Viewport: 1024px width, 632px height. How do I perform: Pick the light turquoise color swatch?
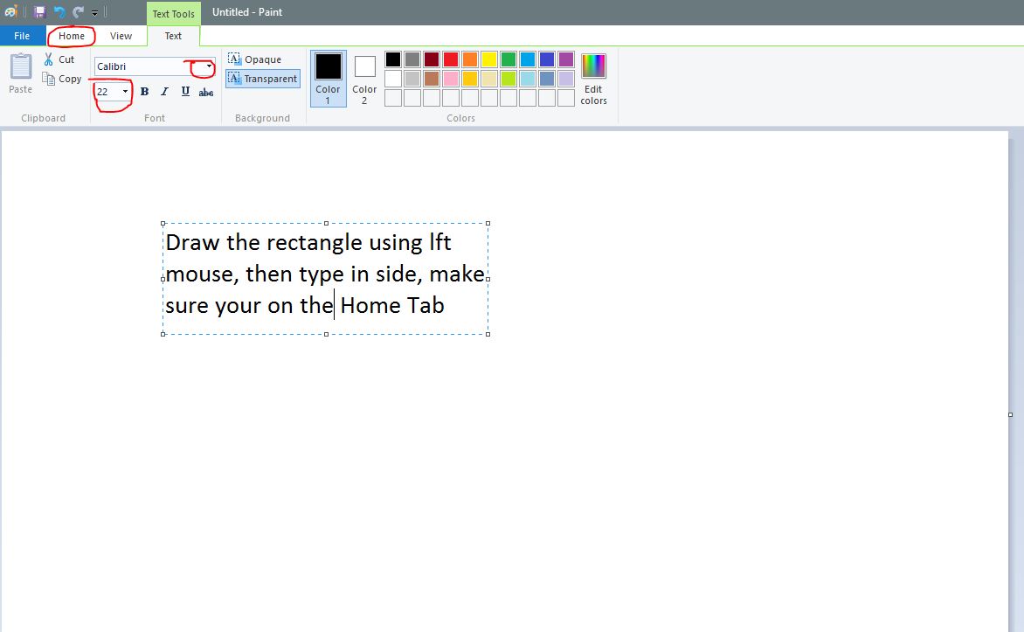[x=528, y=79]
